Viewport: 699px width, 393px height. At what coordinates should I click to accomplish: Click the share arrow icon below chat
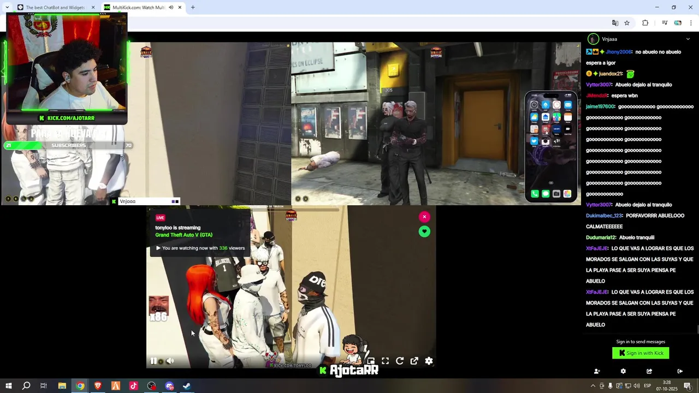649,371
